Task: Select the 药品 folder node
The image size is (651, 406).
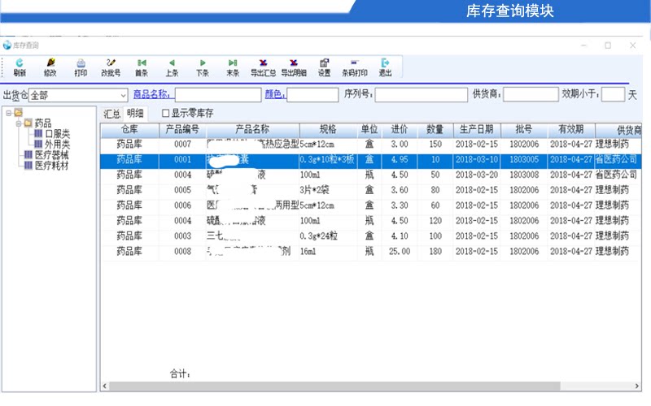Action: click(43, 123)
